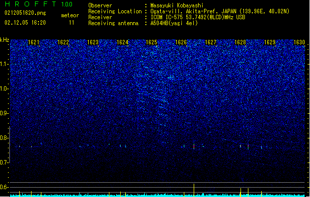The image size is (310, 197).
Task: Click time axis label 1624
Action: 122,42
